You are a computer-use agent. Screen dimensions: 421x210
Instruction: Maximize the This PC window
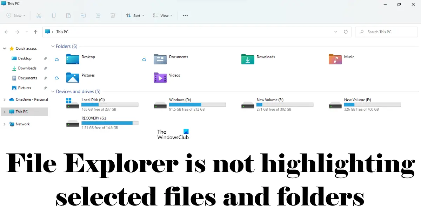tap(399, 4)
